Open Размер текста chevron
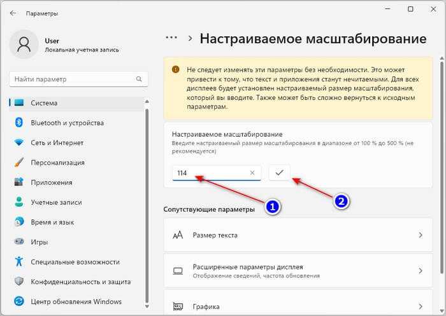The height and width of the screenshot is (316, 446). pyautogui.click(x=421, y=235)
